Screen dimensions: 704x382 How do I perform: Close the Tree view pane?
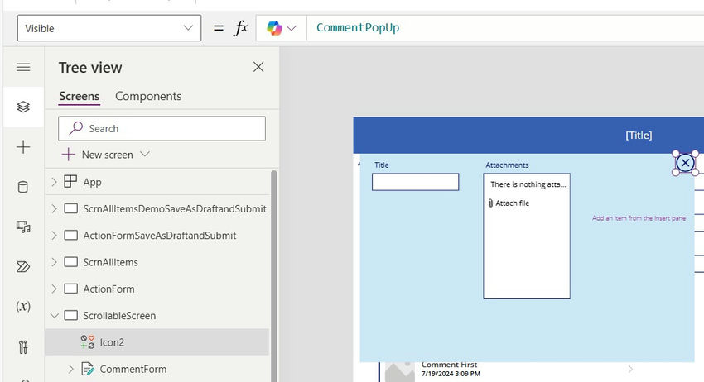pos(258,67)
